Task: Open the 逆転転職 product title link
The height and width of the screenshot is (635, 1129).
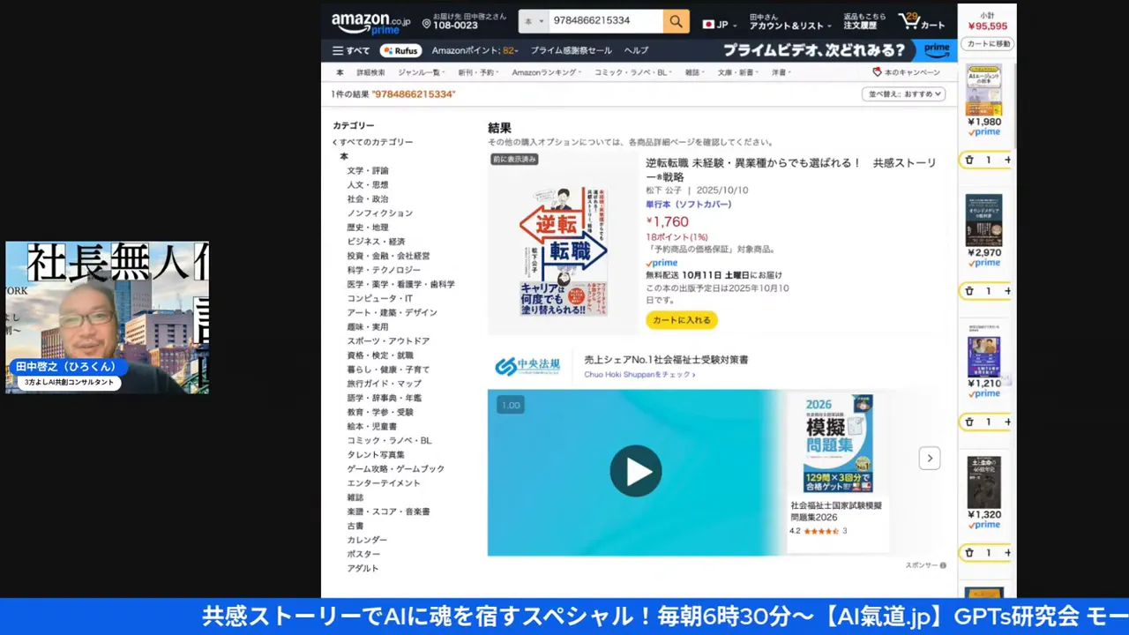Action: (791, 170)
